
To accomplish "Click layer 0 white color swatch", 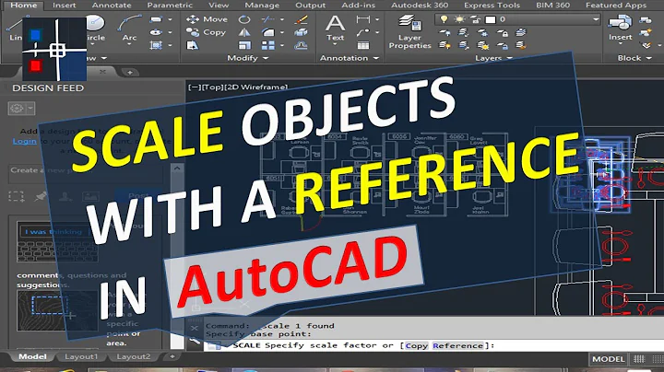I will [491, 19].
